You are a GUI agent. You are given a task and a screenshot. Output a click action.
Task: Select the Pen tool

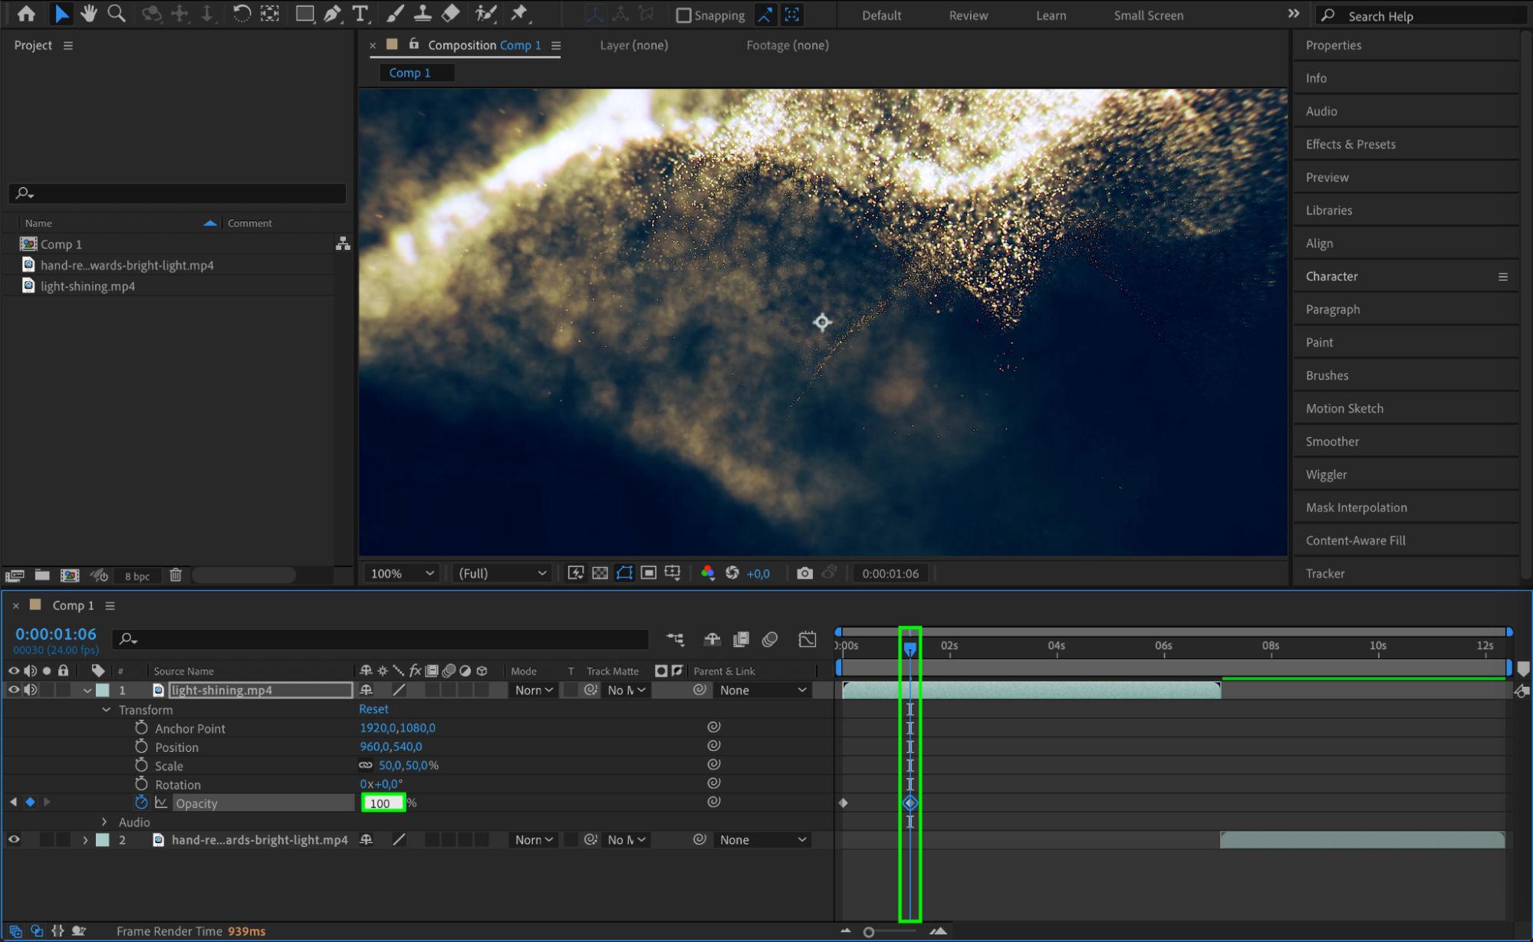pyautogui.click(x=332, y=13)
